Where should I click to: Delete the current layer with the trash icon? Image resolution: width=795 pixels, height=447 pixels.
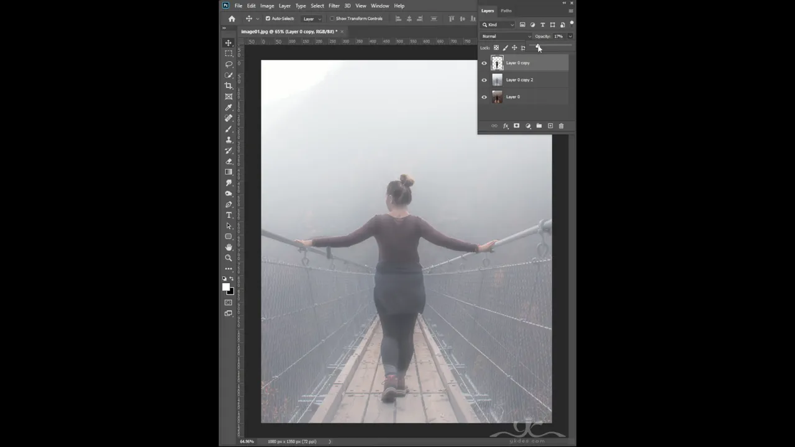(x=561, y=125)
